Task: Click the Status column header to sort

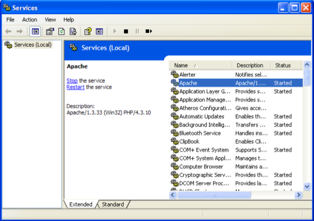Action: [x=286, y=66]
